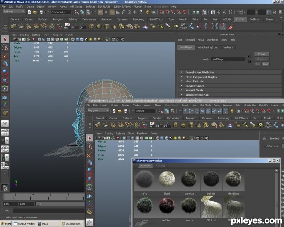This screenshot has width=284, height=227.
Task: Select the redHead hair preset thumbnail
Action: (167, 207)
